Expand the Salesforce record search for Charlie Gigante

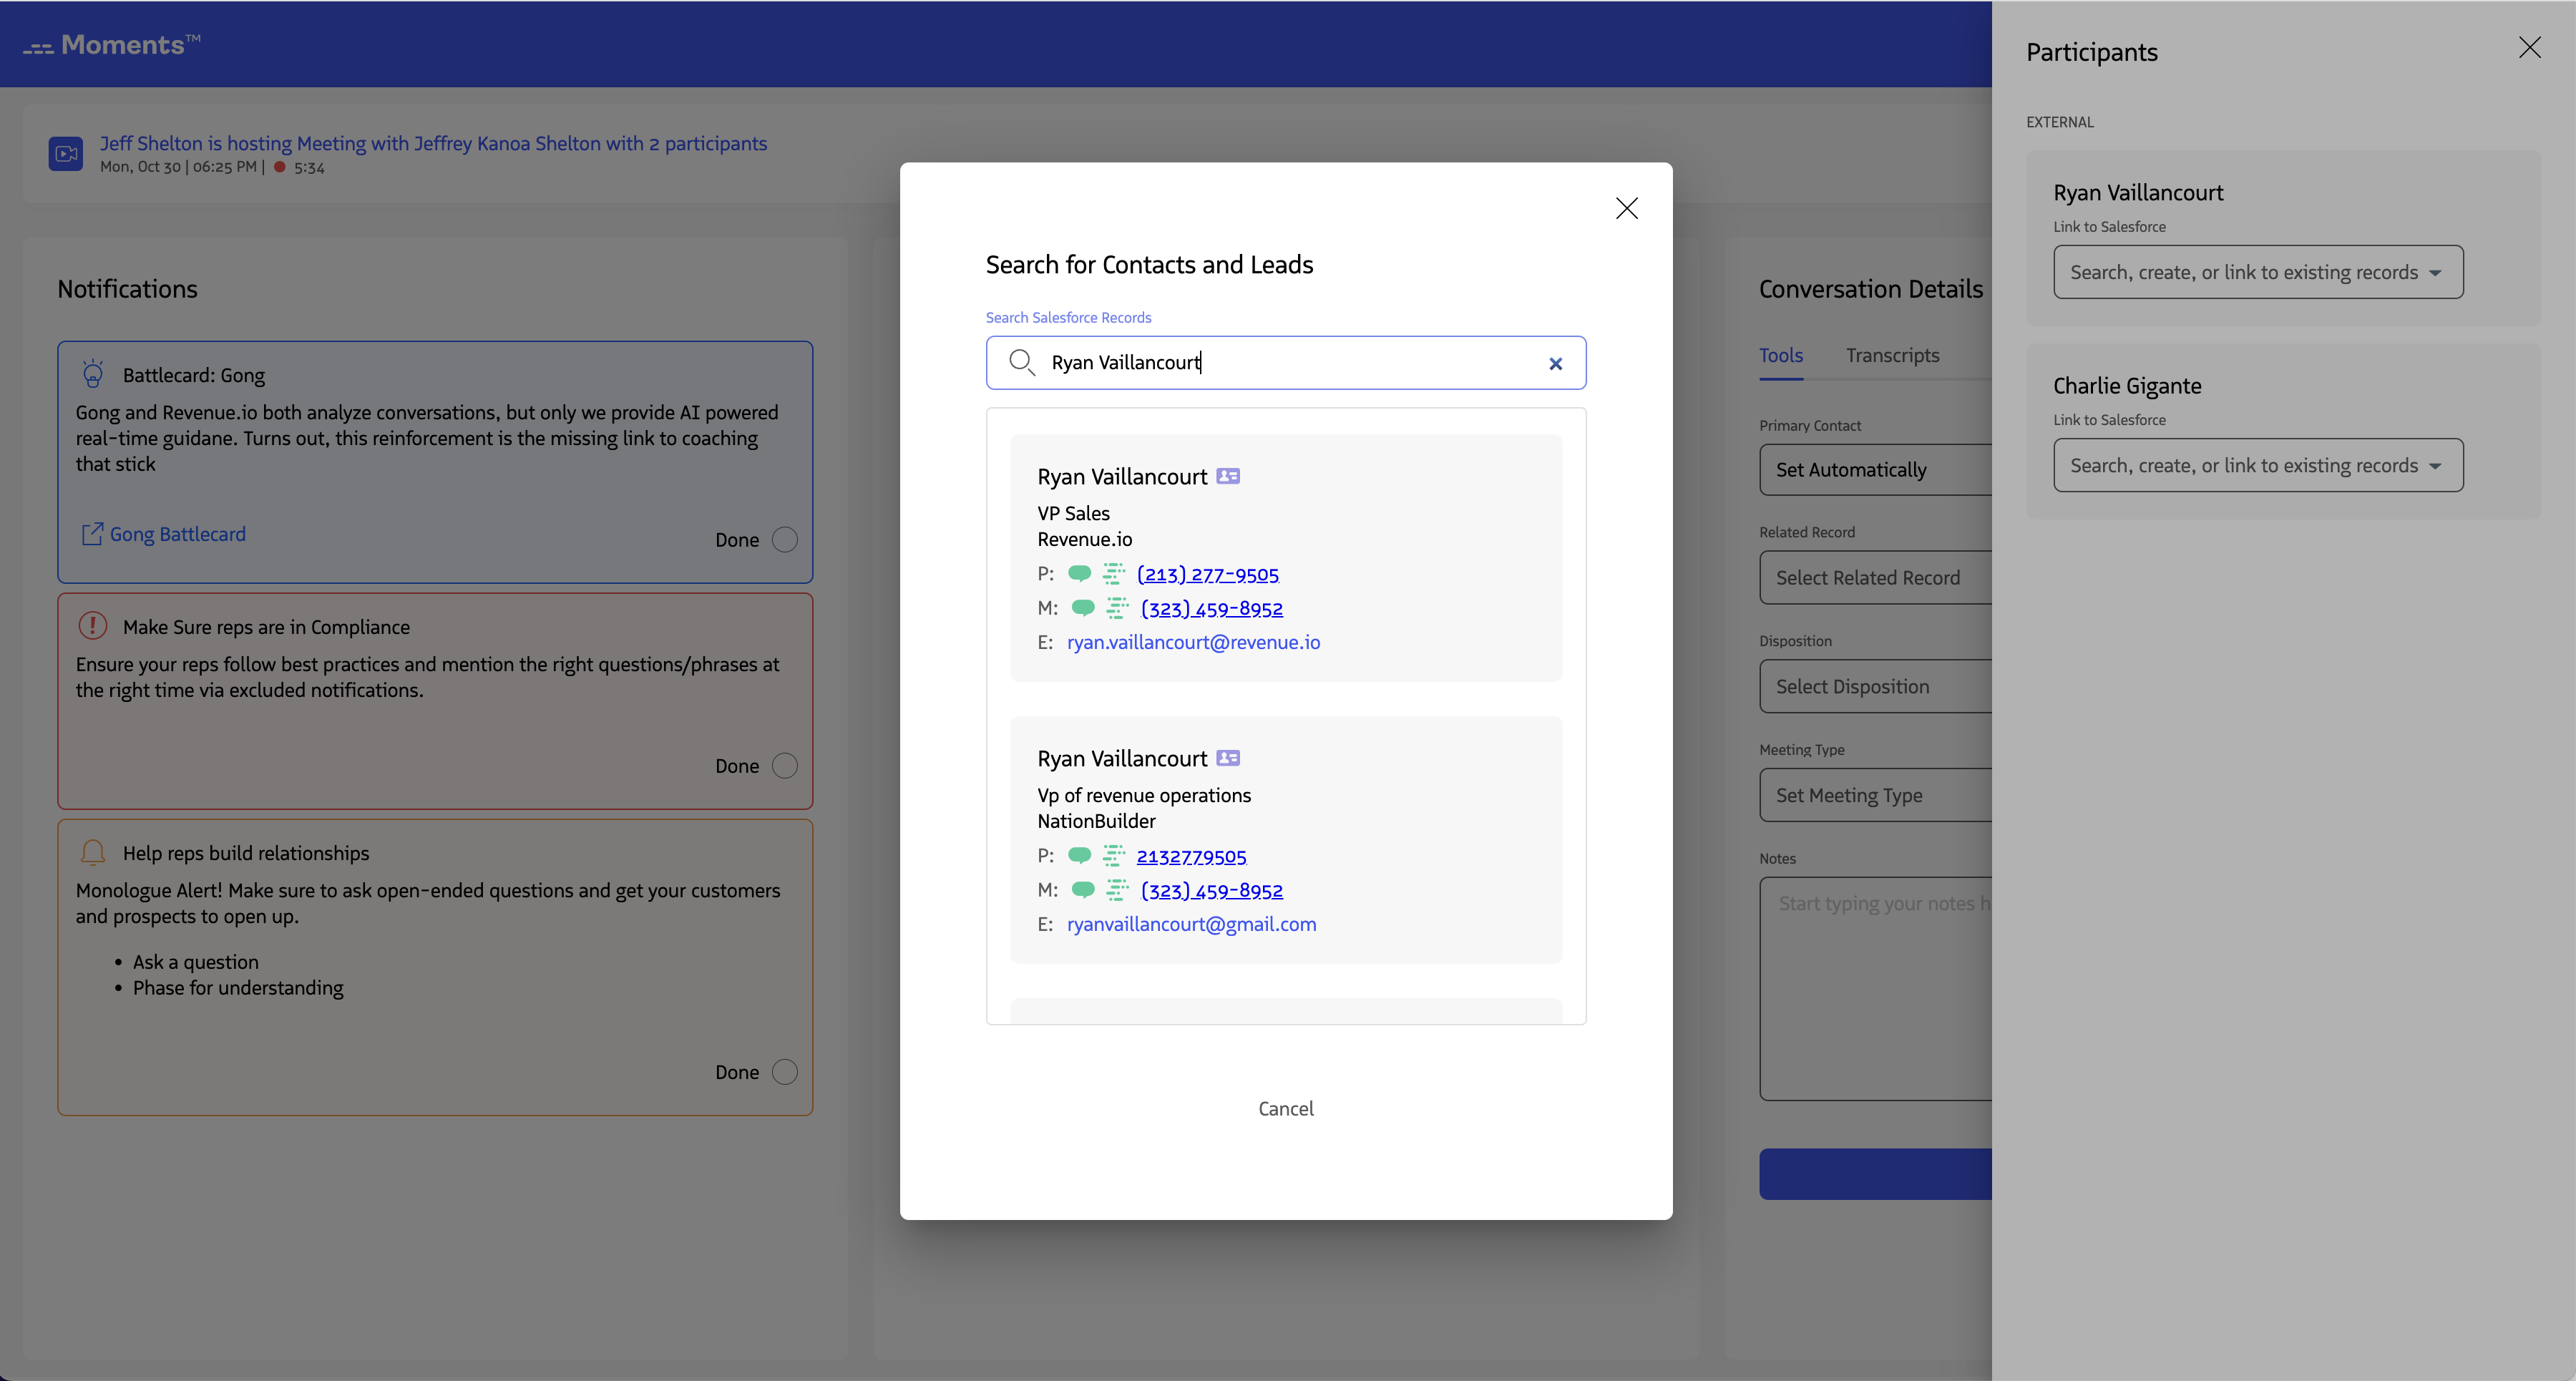pos(2257,465)
